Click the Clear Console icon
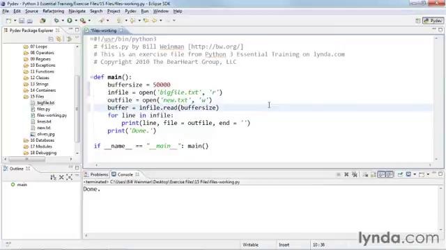446x250 pixels. pyautogui.click(x=365, y=174)
